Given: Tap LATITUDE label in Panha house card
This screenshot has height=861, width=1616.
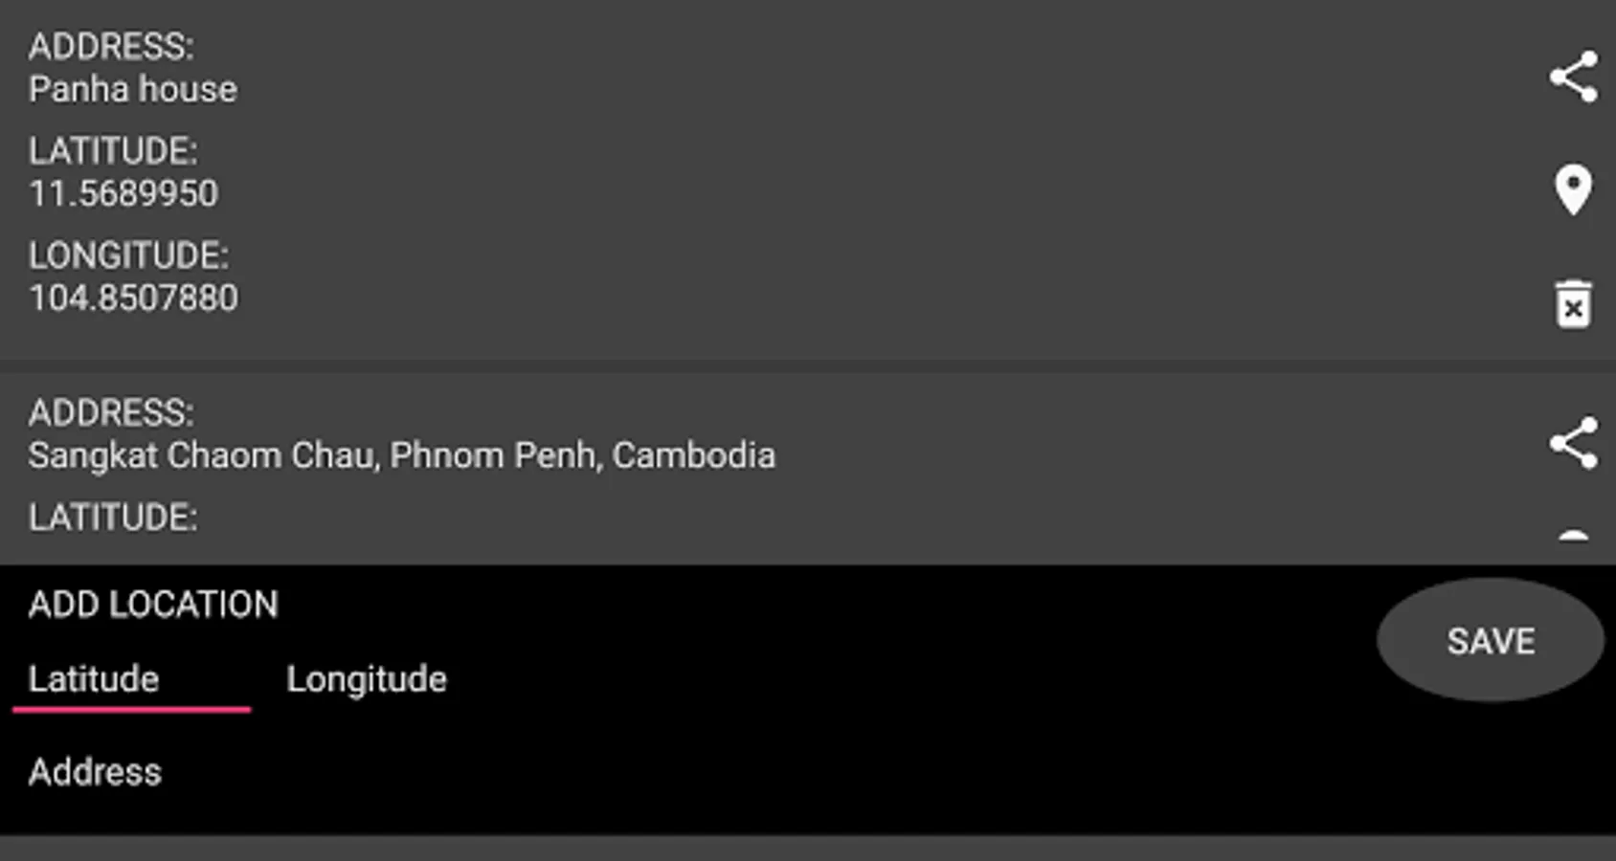Looking at the screenshot, I should [113, 151].
